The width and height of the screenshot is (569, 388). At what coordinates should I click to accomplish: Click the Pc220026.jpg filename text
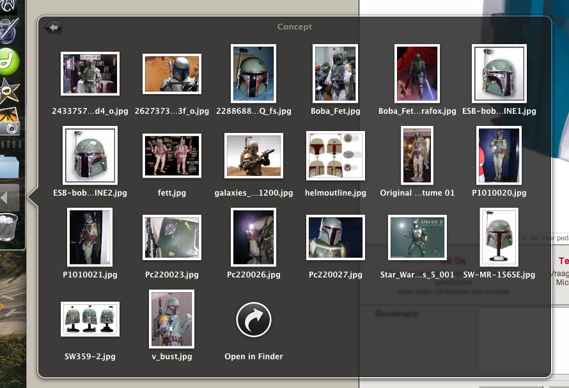(254, 275)
